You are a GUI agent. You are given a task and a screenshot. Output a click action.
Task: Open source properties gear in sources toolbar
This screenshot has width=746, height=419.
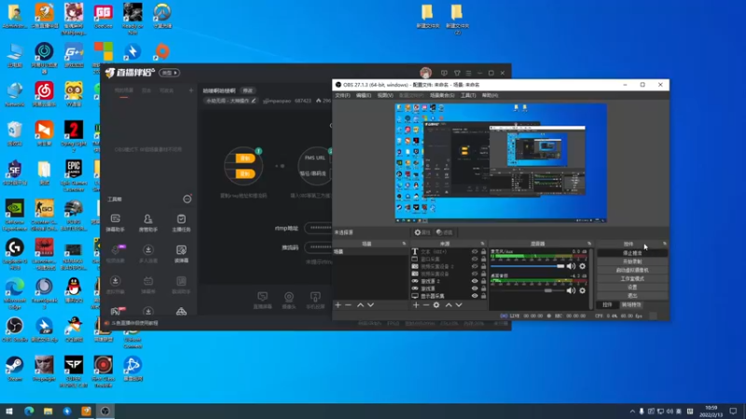(436, 305)
